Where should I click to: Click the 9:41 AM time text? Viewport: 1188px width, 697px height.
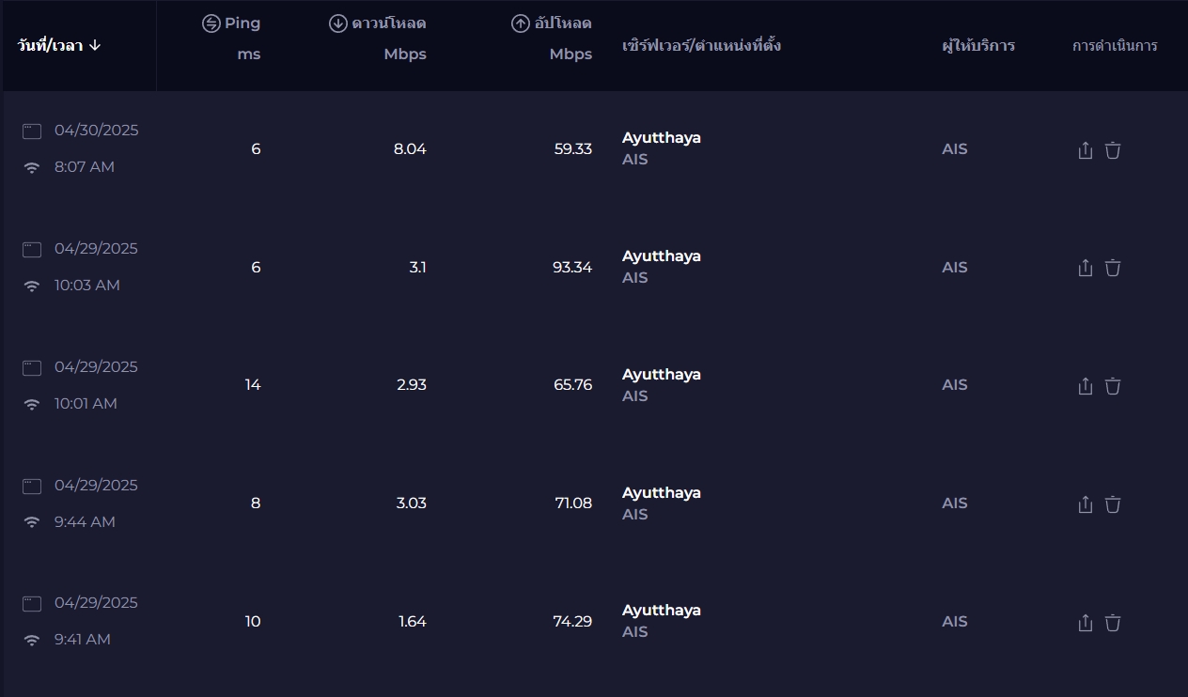click(x=83, y=640)
